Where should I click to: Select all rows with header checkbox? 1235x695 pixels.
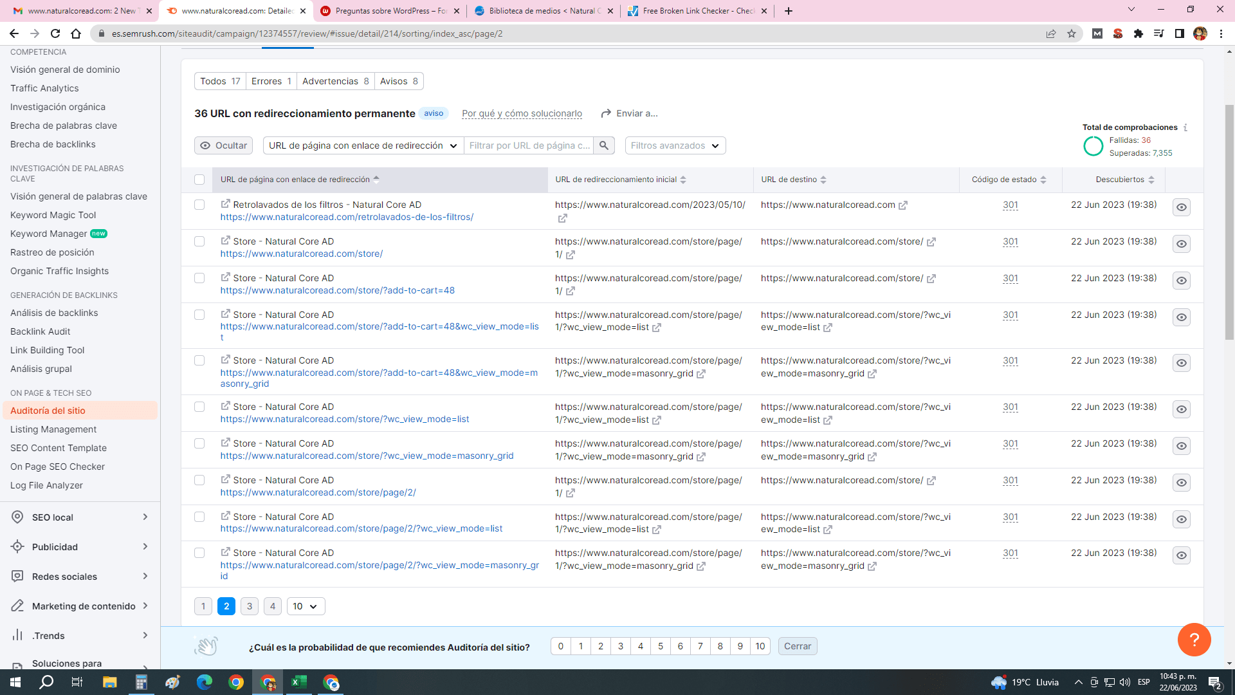pos(199,180)
